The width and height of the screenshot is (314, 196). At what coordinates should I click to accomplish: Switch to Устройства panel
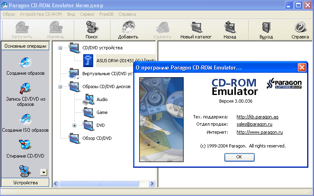[25, 183]
